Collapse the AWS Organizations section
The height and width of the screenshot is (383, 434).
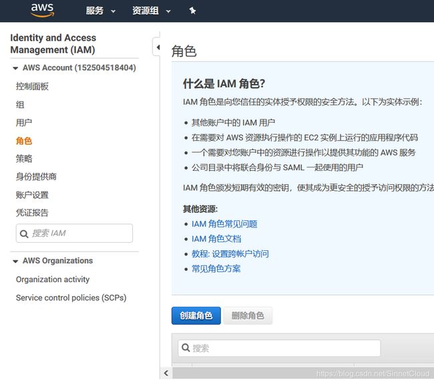(15, 261)
